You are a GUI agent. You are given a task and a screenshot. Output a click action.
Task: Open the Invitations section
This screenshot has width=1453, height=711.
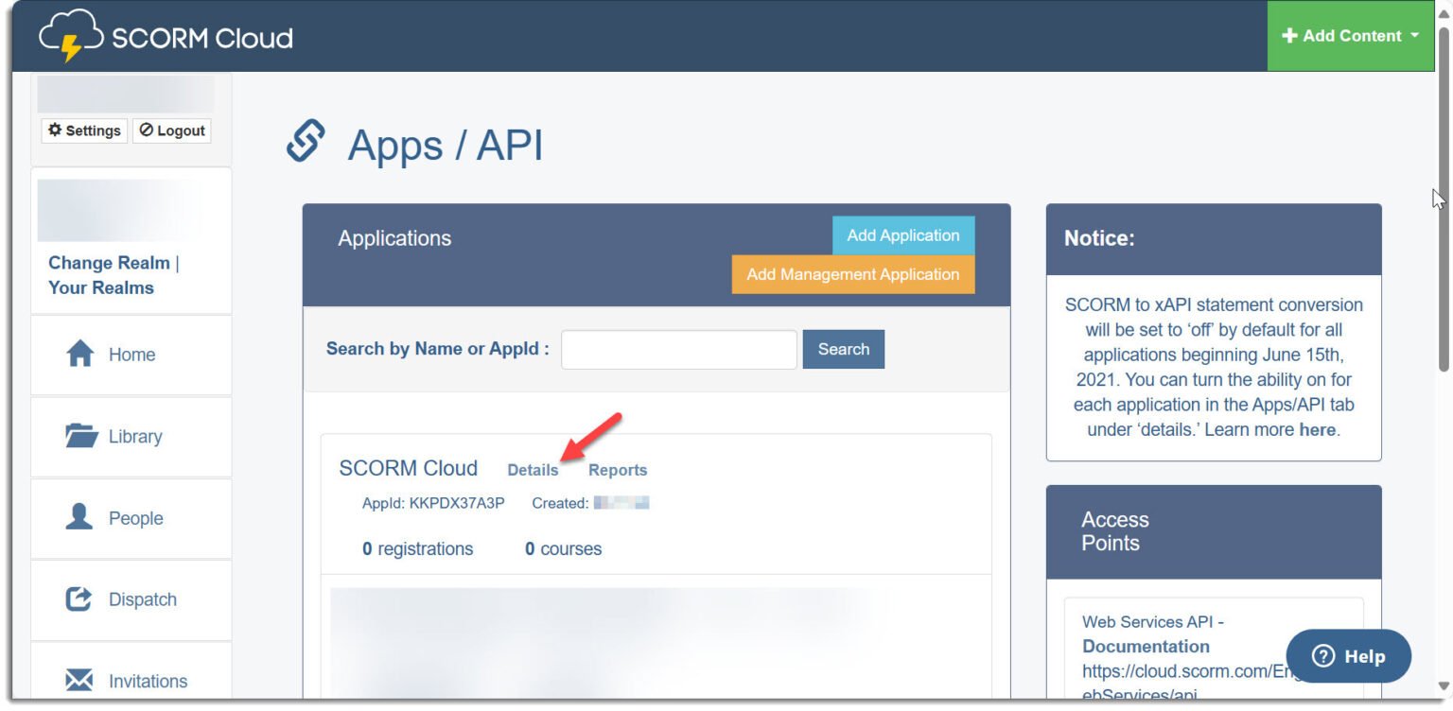pos(148,680)
